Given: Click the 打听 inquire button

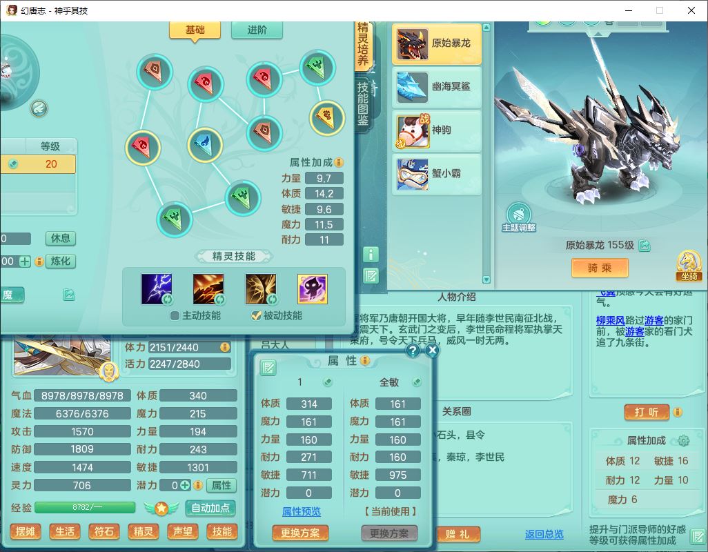Looking at the screenshot, I should 647,412.
